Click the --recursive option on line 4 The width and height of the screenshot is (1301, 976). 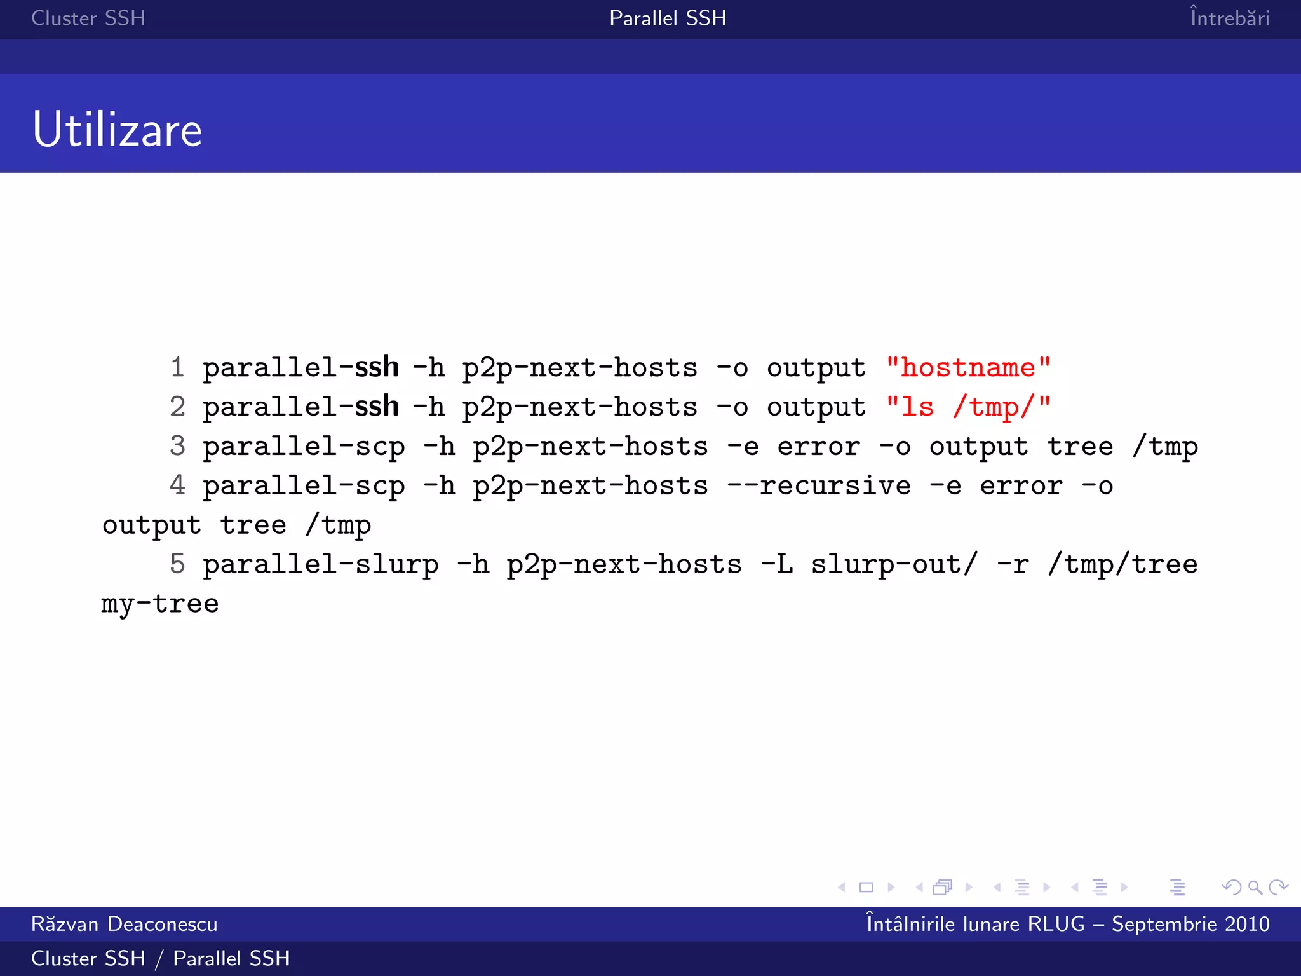819,485
